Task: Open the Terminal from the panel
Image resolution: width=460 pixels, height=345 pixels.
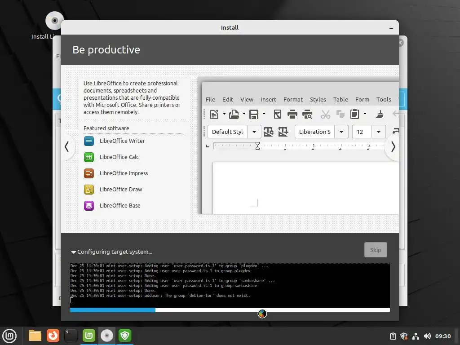Action: click(71, 336)
